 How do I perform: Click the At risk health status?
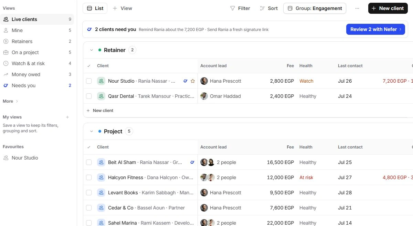pos(306,177)
